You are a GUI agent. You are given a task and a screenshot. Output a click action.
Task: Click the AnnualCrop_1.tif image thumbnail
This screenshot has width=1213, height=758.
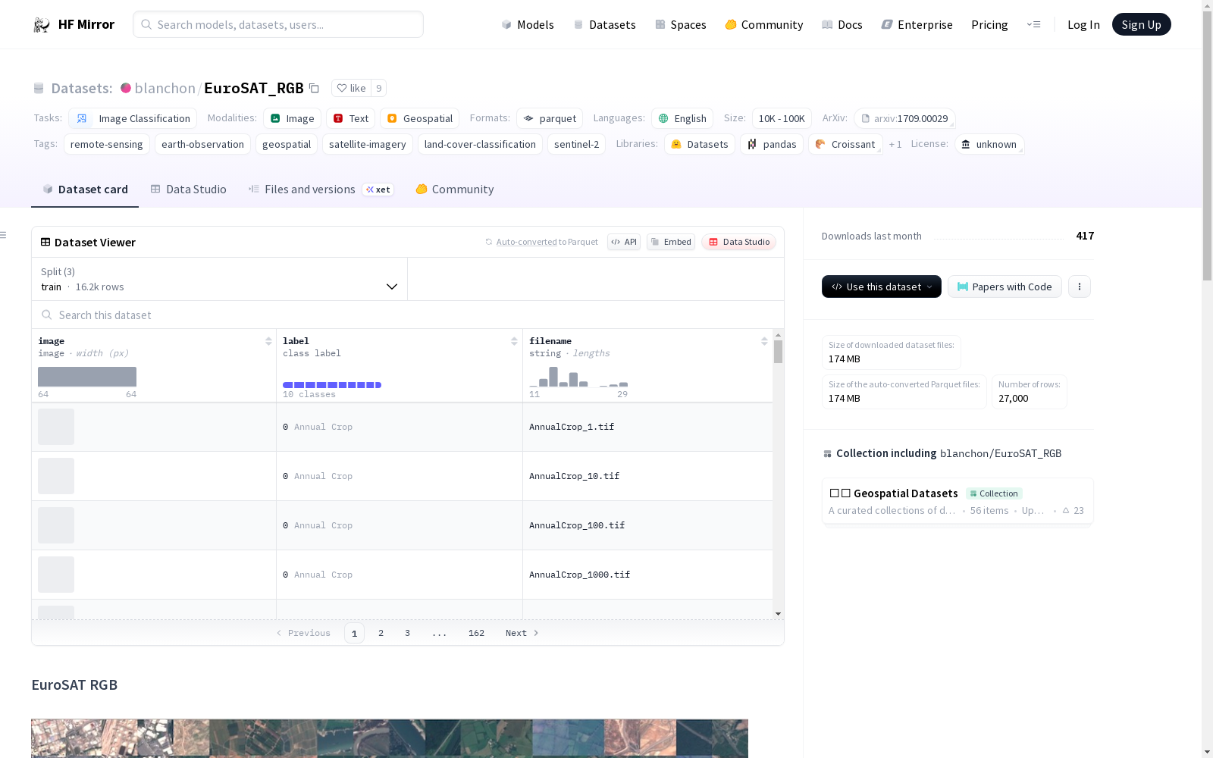click(56, 427)
